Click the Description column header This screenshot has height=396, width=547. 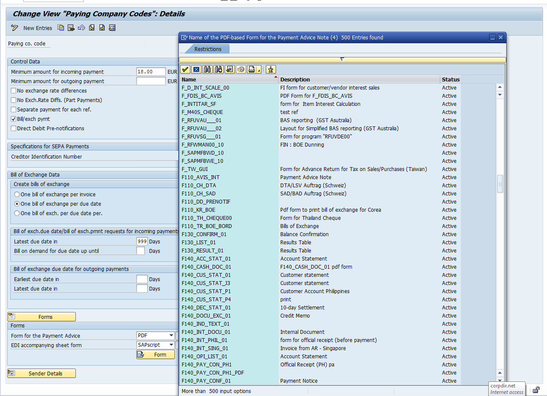359,79
